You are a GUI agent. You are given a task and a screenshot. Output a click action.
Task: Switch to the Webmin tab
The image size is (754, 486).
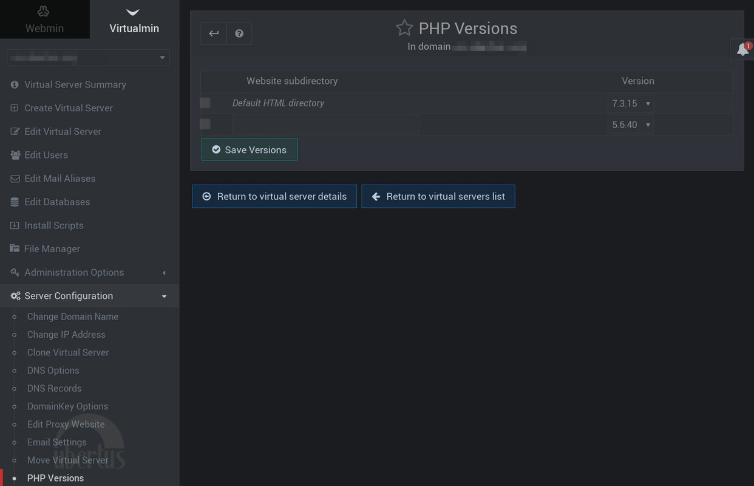coord(44,19)
